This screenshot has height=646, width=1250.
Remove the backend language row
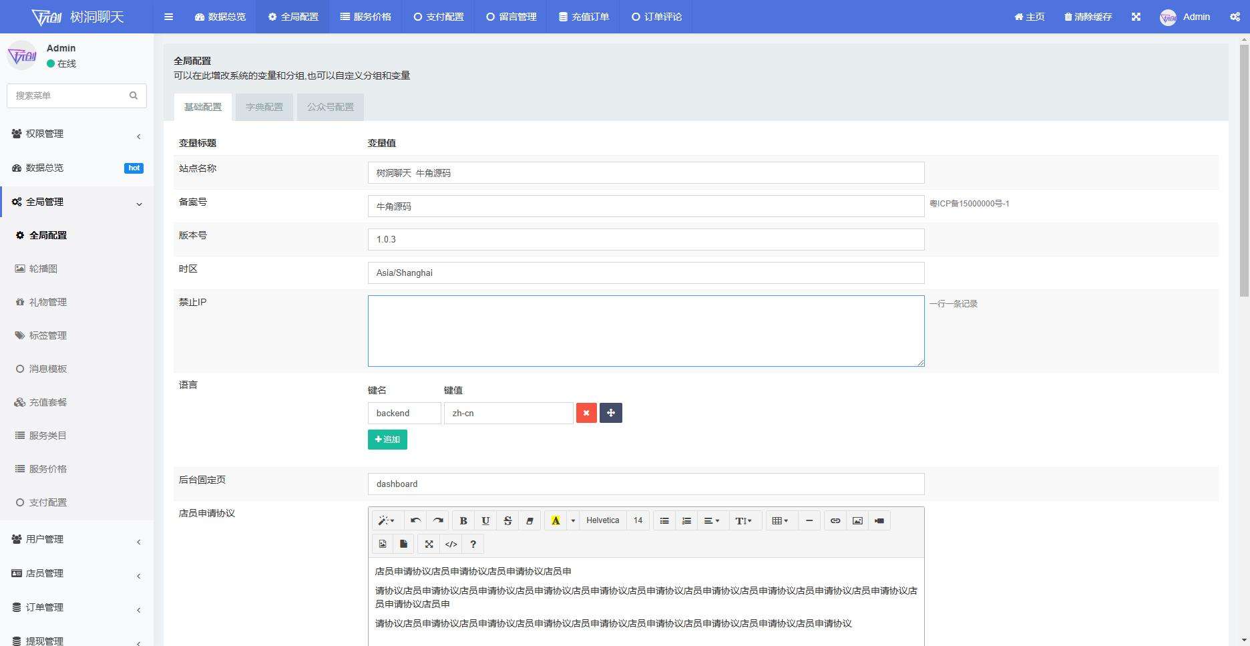pyautogui.click(x=586, y=413)
